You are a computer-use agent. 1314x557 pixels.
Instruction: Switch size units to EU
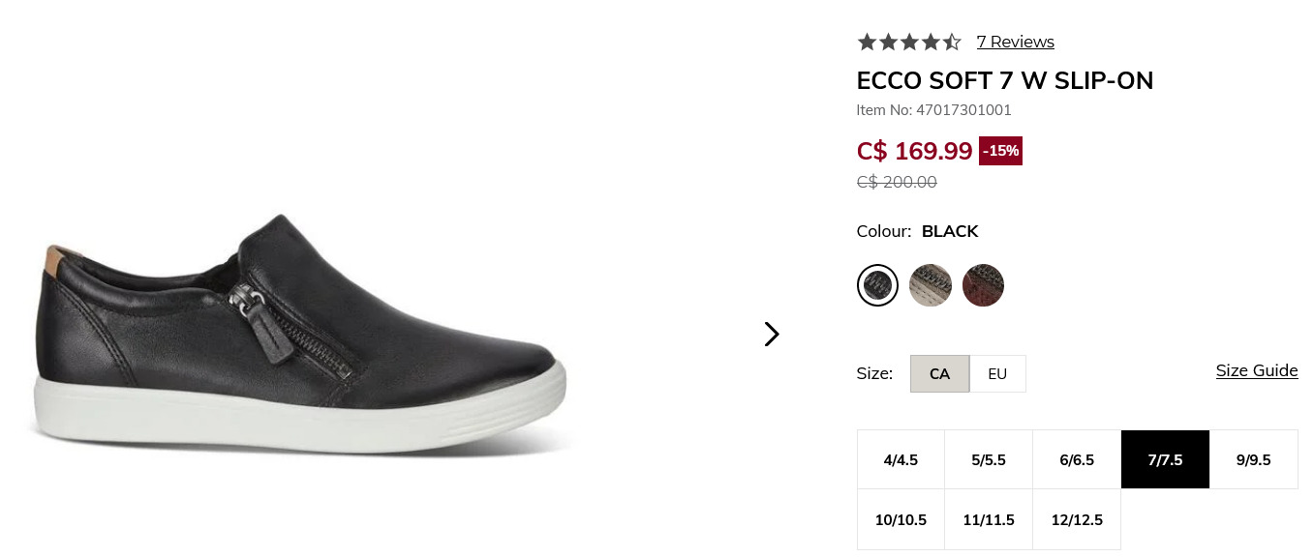point(997,373)
